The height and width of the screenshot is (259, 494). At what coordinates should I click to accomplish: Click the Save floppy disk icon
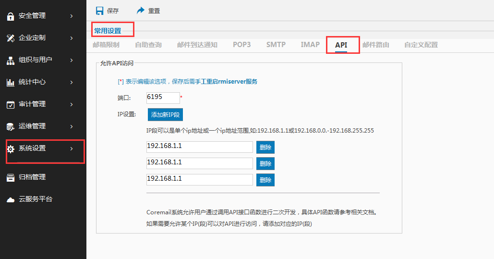click(99, 11)
